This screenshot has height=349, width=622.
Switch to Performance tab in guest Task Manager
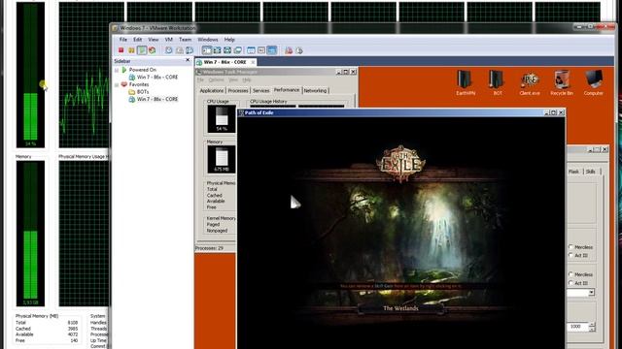pyautogui.click(x=287, y=90)
